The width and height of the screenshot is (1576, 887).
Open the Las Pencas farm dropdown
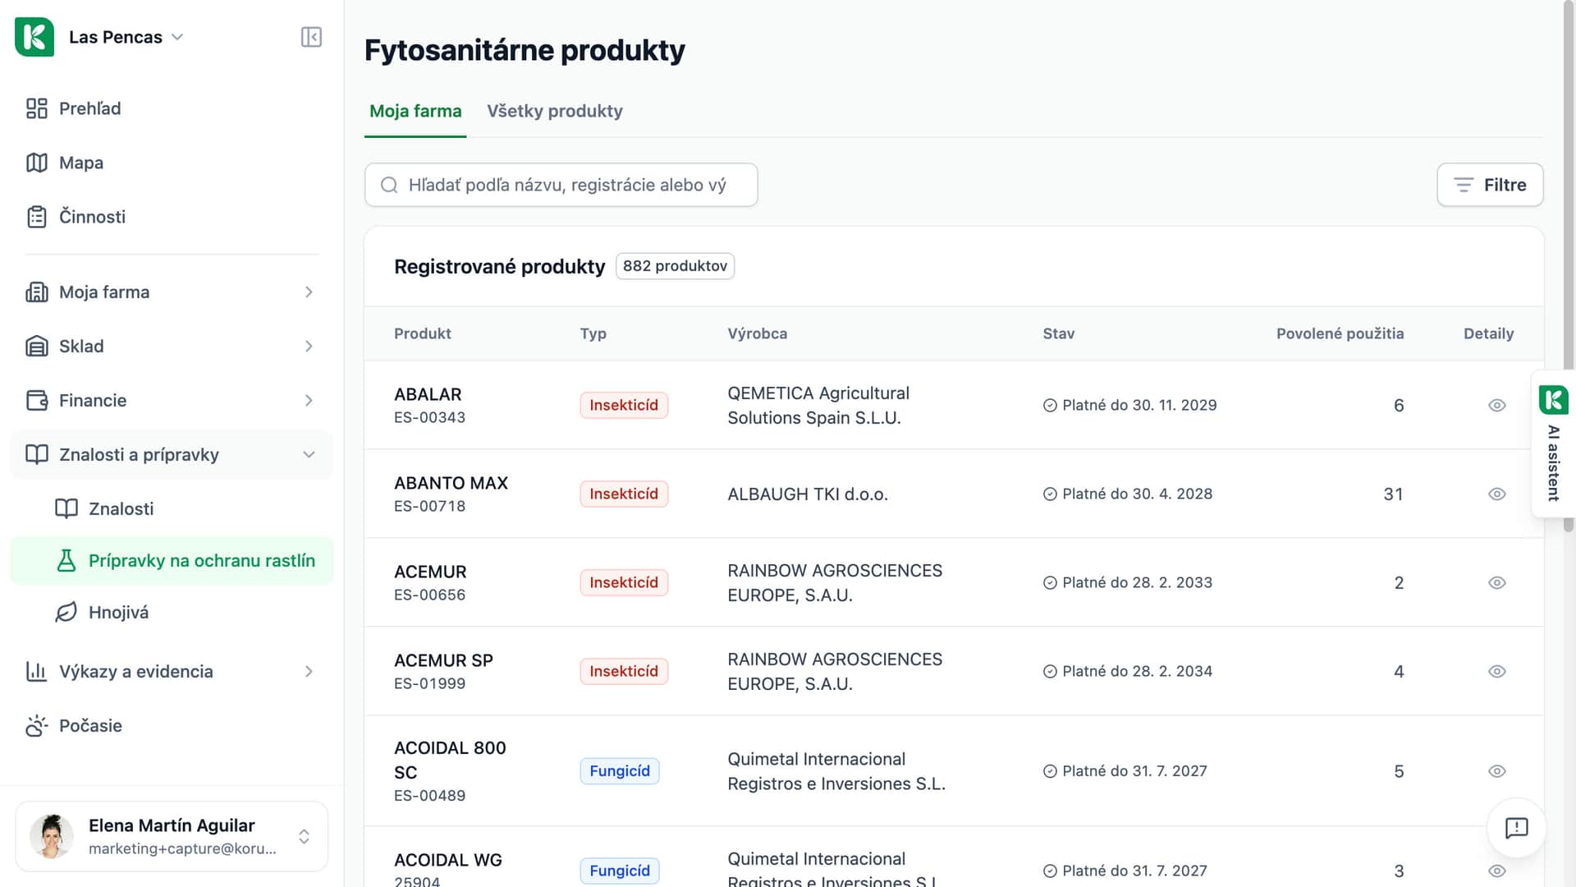coord(126,37)
